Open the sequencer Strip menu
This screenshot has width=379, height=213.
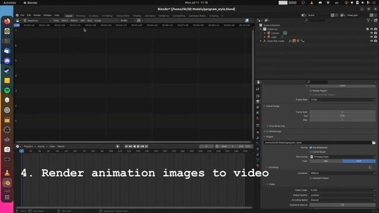89,21
